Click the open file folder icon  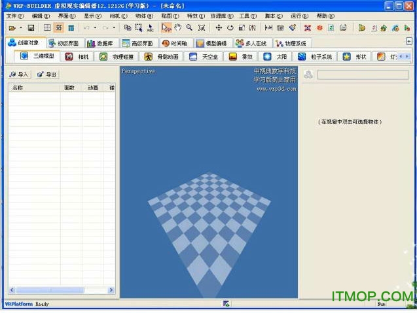point(12,28)
